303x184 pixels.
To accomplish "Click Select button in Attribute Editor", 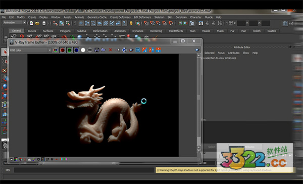I will [212, 147].
